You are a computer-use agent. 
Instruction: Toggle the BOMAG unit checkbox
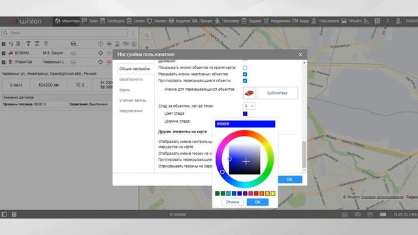coord(3,54)
